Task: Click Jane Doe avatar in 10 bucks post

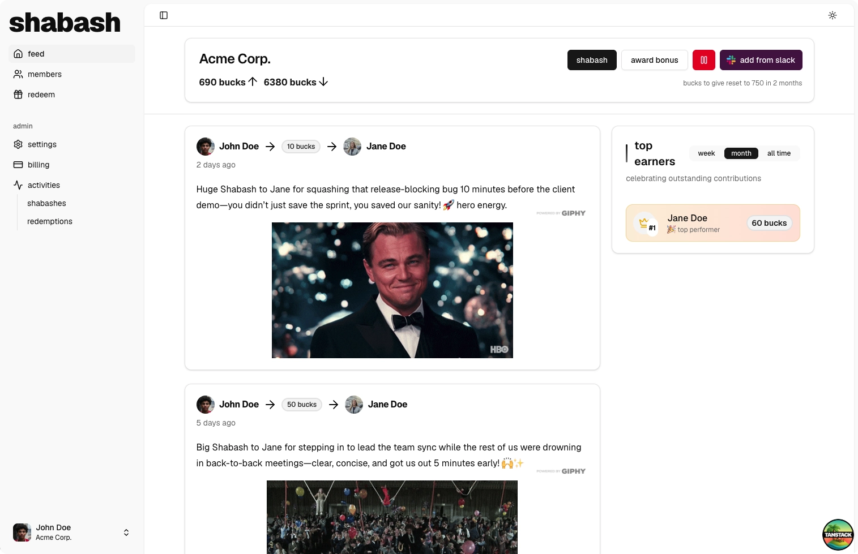Action: [352, 147]
